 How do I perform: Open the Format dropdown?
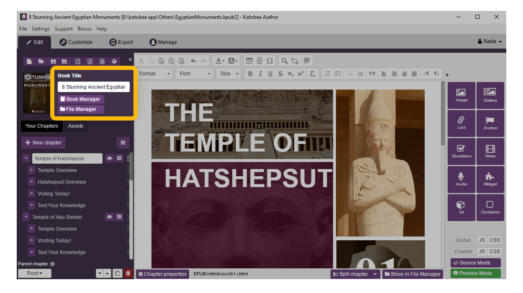(154, 74)
